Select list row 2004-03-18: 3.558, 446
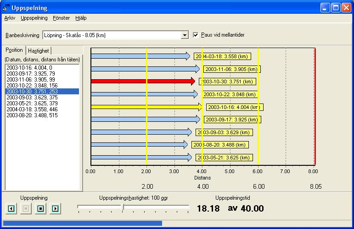Image resolution: width=354 pixels, height=229 pixels. (x=42, y=109)
